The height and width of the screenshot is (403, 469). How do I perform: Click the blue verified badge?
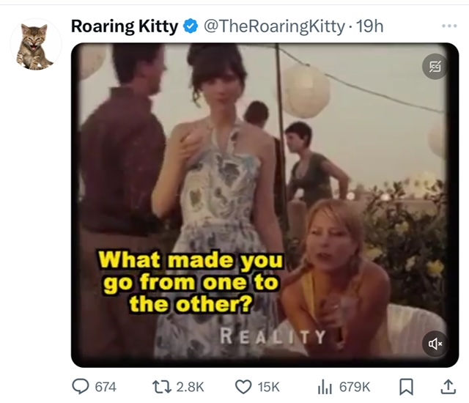click(189, 27)
